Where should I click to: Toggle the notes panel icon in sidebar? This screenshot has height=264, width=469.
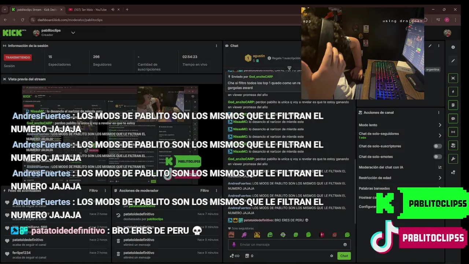[x=453, y=105]
